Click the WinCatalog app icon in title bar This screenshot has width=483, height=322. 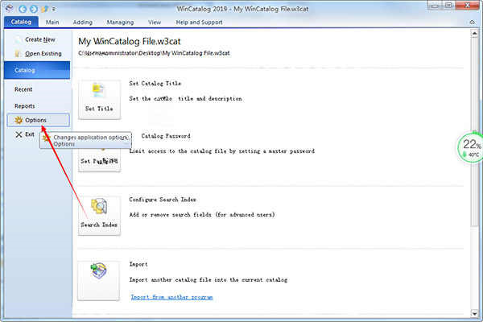[10, 9]
